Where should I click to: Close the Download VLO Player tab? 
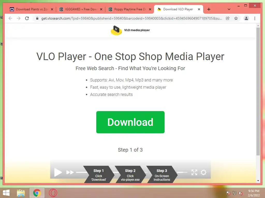point(199,10)
